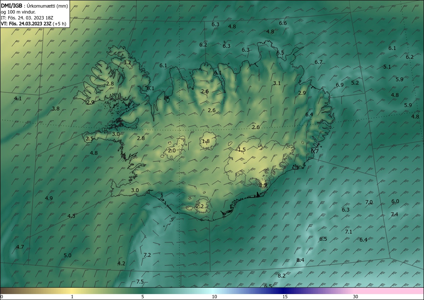Click the map value '3.1'
Screen dimensions: 424x300
pos(276,83)
